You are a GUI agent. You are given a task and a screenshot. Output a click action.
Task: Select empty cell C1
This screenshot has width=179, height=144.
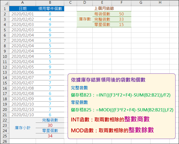click(70, 9)
